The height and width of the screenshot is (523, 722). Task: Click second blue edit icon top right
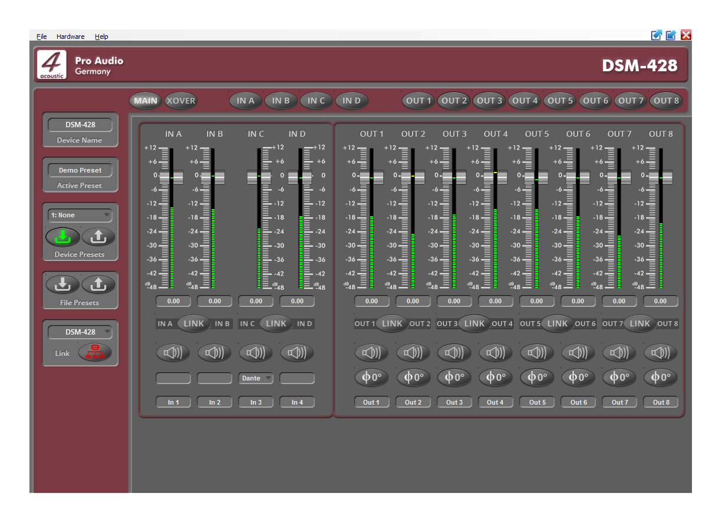click(671, 35)
